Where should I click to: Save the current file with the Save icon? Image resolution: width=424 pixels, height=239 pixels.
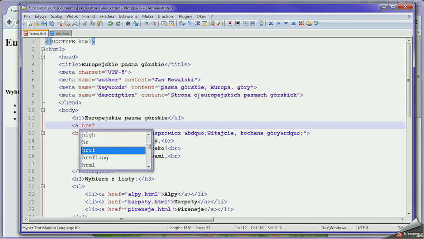pyautogui.click(x=44, y=23)
